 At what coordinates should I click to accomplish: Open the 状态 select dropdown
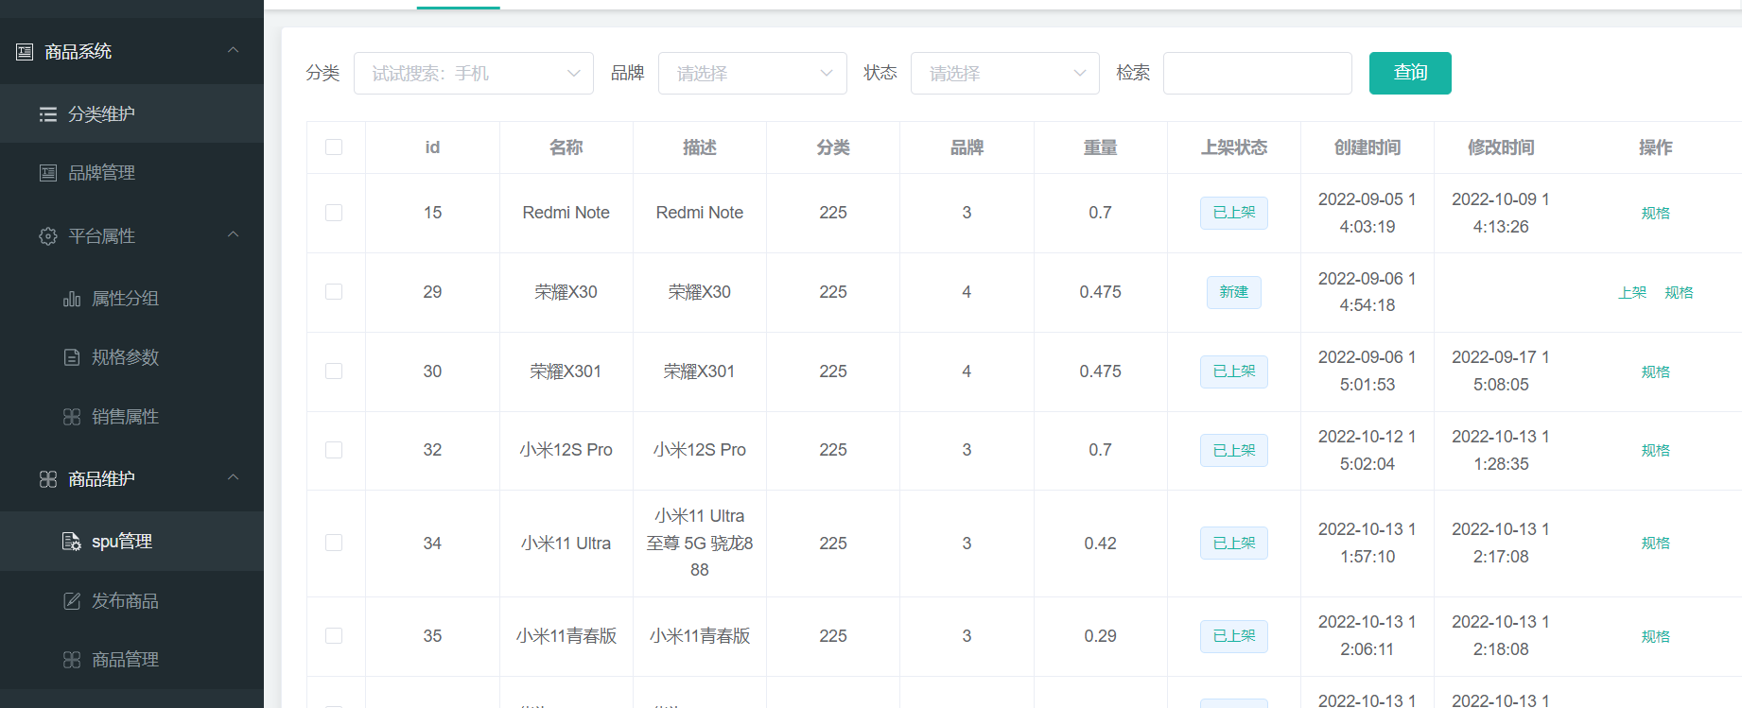coord(1005,74)
